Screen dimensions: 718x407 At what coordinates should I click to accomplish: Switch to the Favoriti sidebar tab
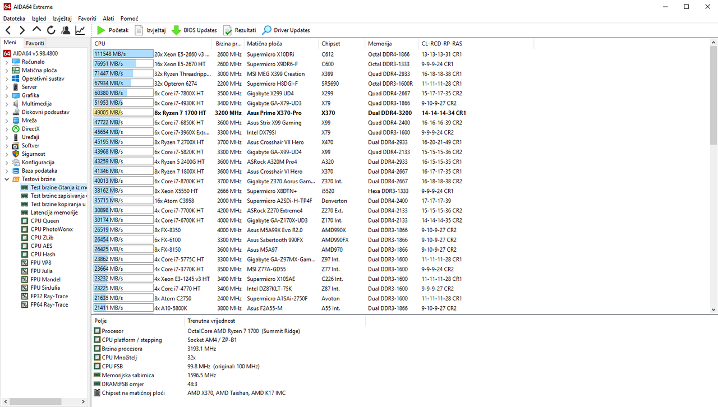point(35,43)
